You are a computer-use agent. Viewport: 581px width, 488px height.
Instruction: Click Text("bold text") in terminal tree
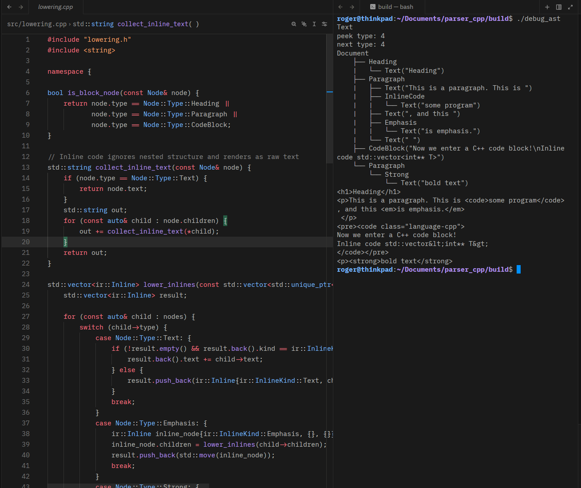(x=435, y=183)
